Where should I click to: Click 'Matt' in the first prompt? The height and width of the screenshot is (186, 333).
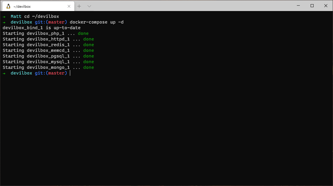tap(16, 16)
